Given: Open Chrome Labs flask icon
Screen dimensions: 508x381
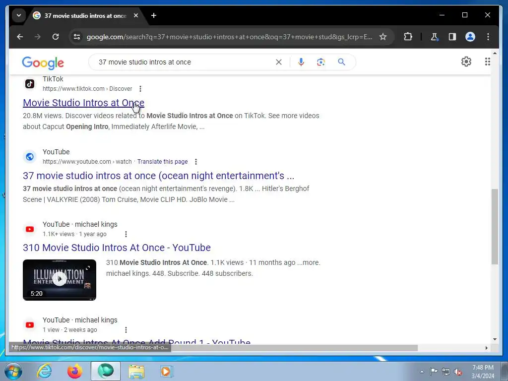Looking at the screenshot, I should tap(435, 37).
